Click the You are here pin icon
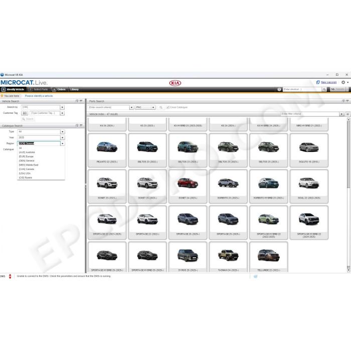Viewport: 351px width, 351px height. point(2,96)
